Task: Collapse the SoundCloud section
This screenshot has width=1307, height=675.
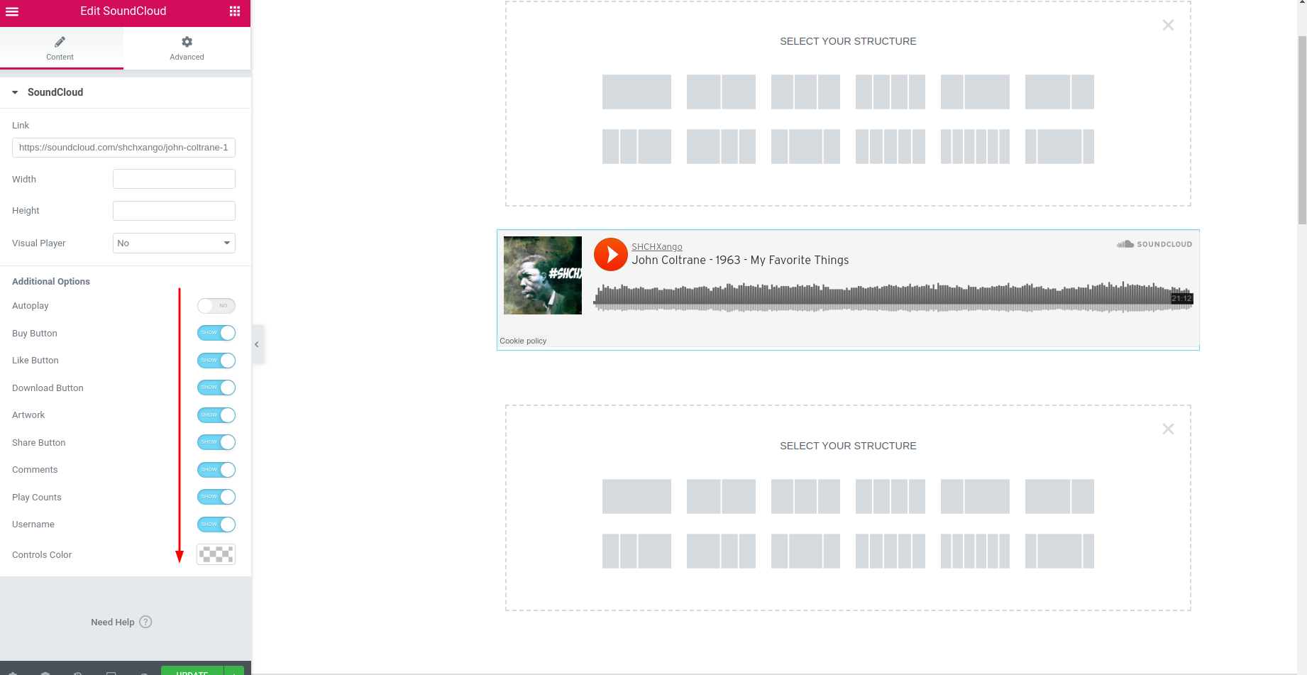Action: coord(16,92)
